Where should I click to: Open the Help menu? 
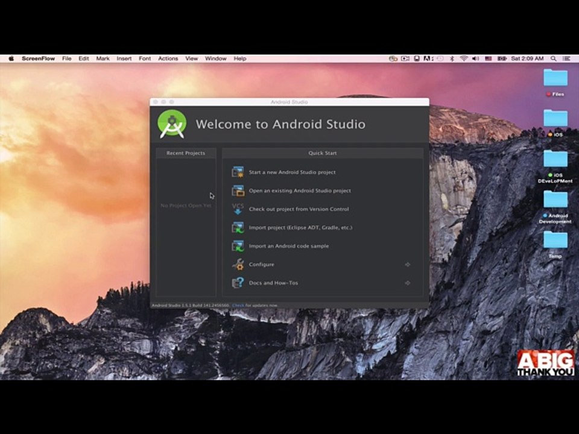coord(239,58)
